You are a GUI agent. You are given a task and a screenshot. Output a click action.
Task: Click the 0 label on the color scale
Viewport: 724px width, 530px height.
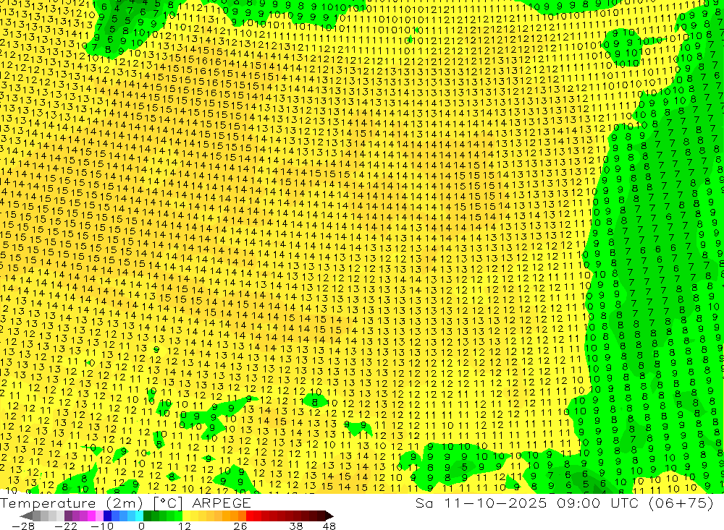141,526
